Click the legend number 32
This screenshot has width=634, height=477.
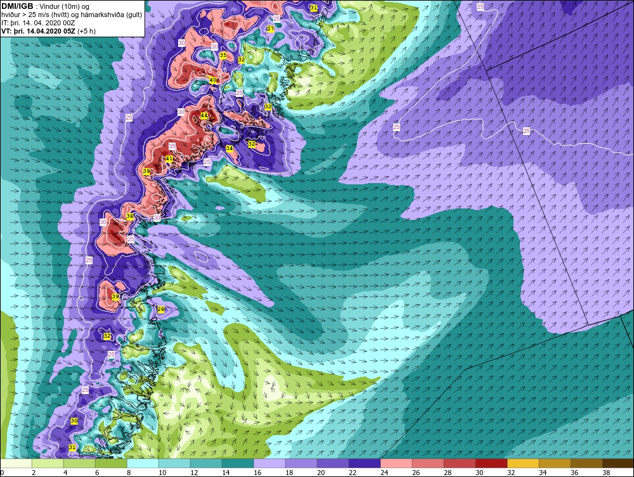[x=510, y=473]
